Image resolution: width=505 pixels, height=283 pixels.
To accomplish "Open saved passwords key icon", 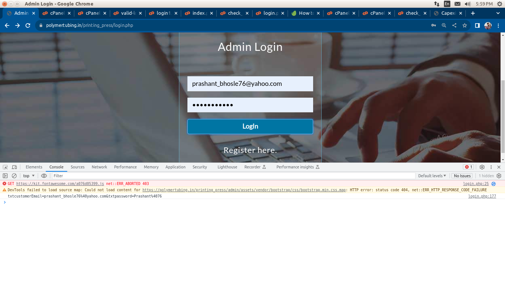I will (434, 25).
